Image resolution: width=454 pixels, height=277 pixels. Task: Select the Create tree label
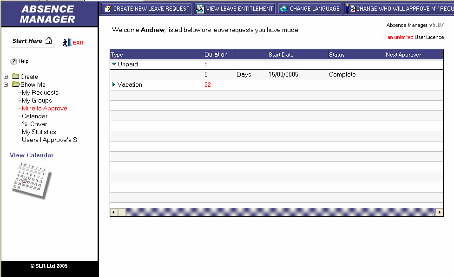[x=29, y=77]
